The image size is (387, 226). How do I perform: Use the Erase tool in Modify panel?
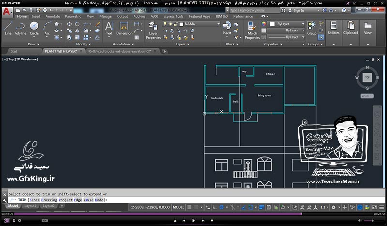pyautogui.click(x=97, y=24)
